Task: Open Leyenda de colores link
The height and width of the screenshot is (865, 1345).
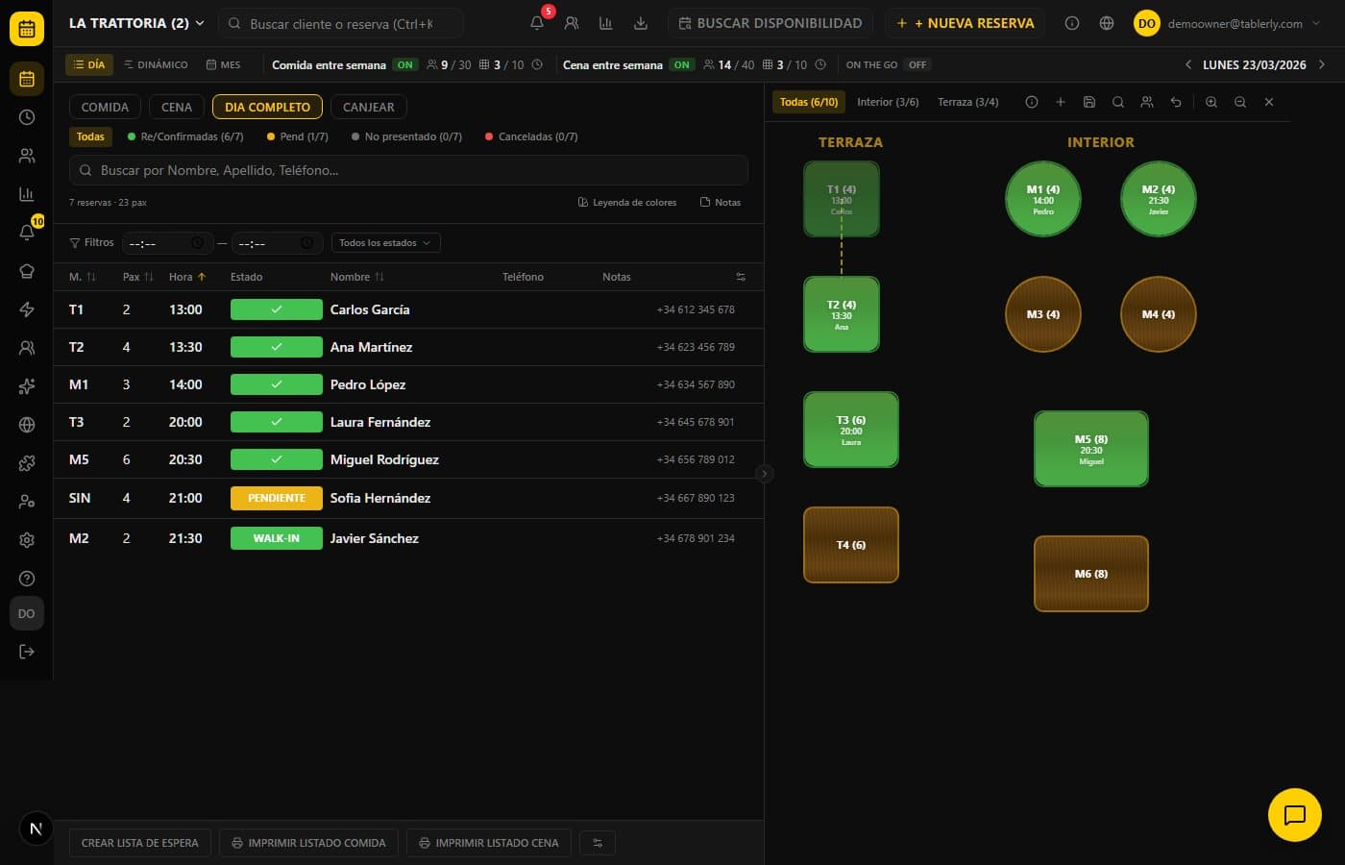Action: (627, 203)
